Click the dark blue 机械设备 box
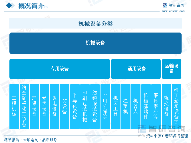Screen dimensions: 191x143 click(x=95, y=43)
